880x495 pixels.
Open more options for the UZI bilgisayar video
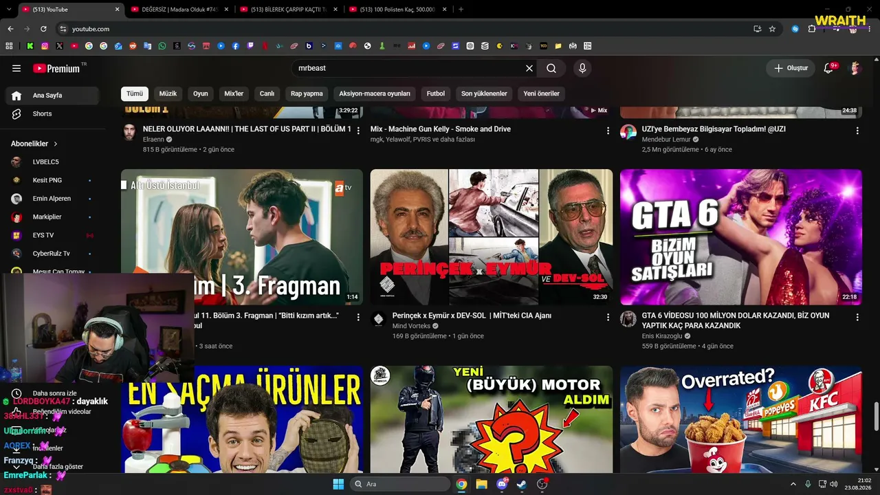[857, 131]
